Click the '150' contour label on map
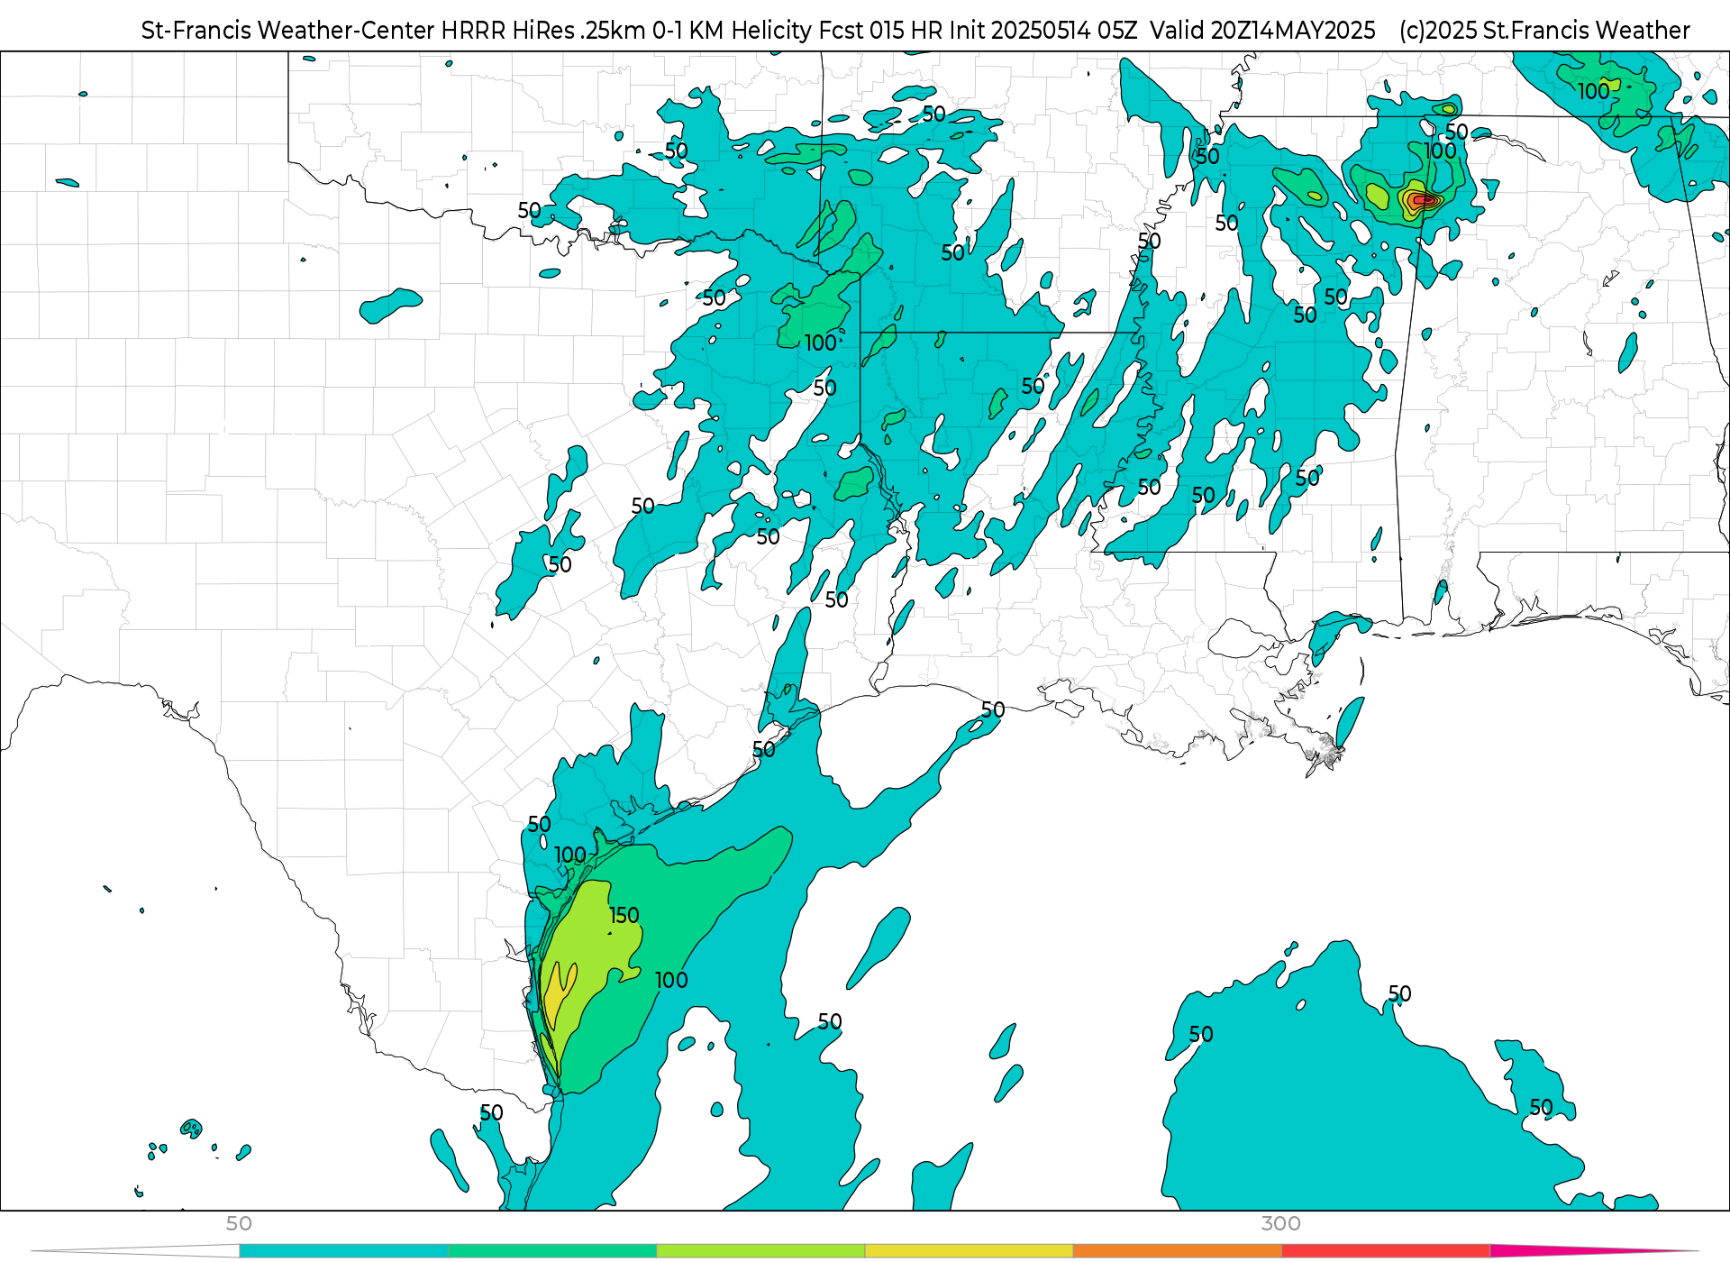Image resolution: width=1730 pixels, height=1262 pixels. click(624, 916)
